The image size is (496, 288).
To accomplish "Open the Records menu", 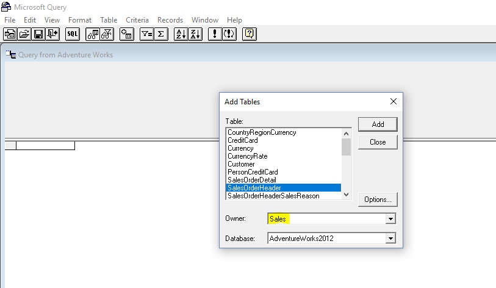I will [170, 20].
